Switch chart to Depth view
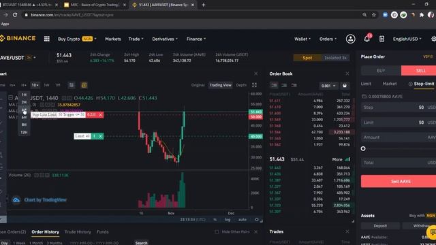Screen dimensions: 436x245 [241, 85]
